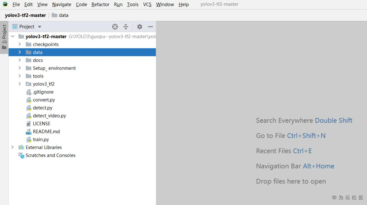Click the checkpoints folder icon

(x=28, y=44)
